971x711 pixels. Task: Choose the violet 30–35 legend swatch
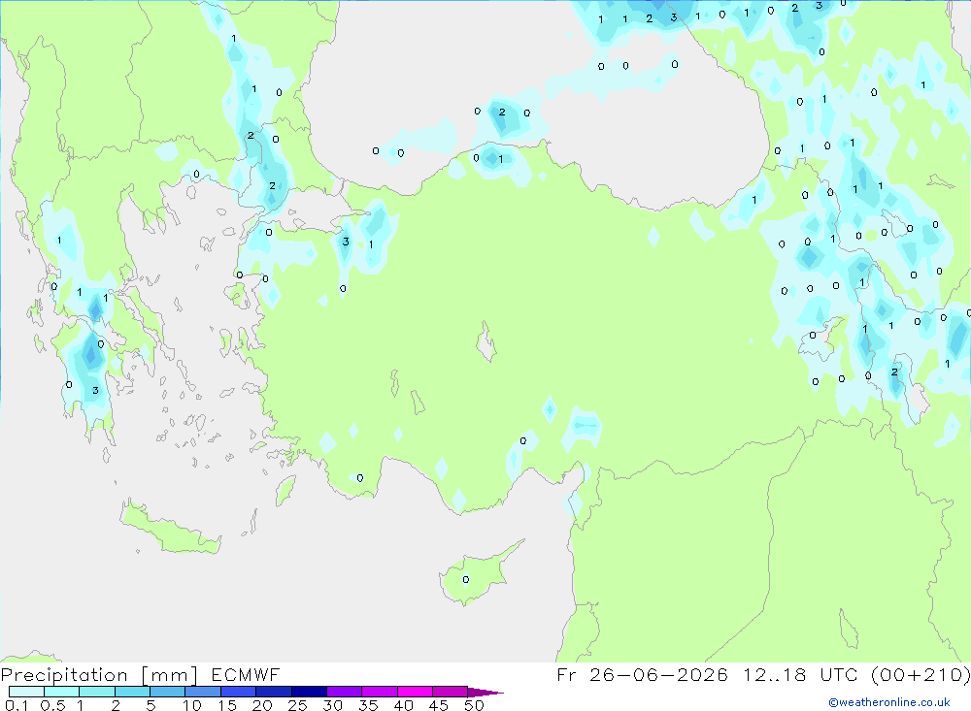coord(345,692)
